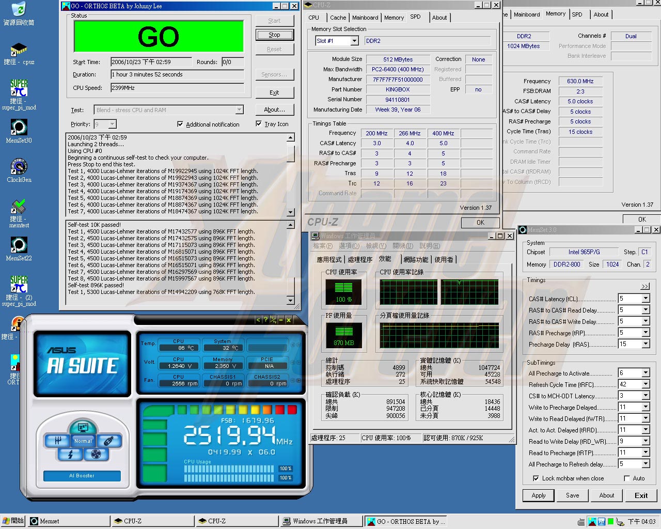661x529 pixels.
Task: Open RAS# to CAS# Read Delay dropdown
Action: [x=646, y=310]
